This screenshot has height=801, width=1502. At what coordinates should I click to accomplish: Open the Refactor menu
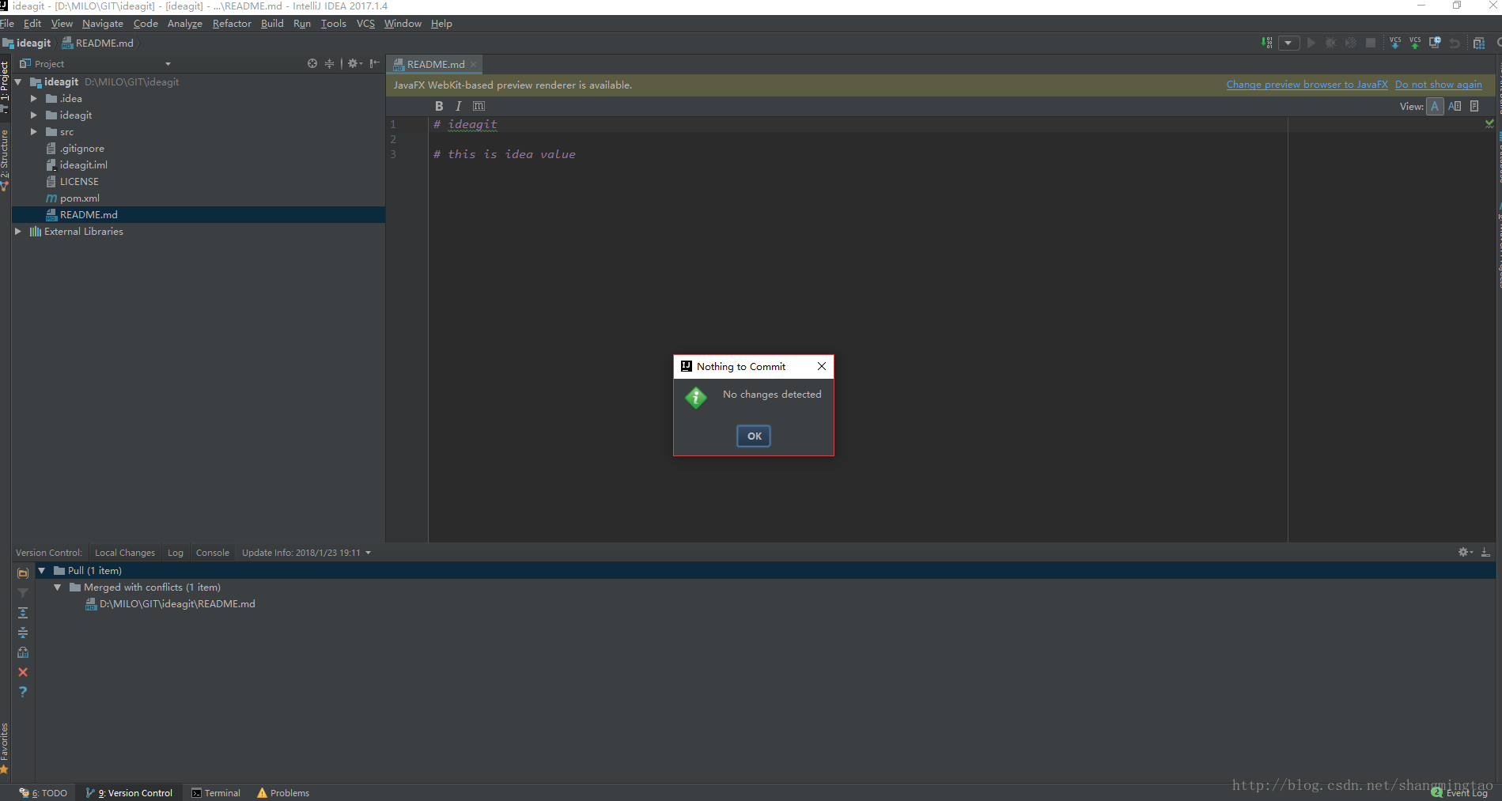232,24
